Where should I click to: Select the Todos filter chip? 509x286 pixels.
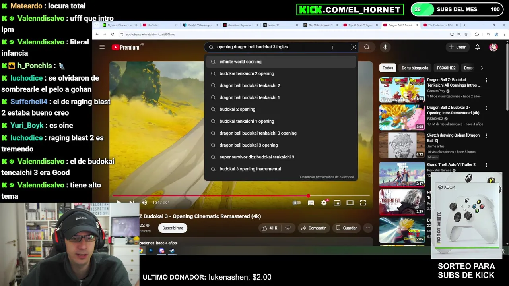click(x=388, y=68)
